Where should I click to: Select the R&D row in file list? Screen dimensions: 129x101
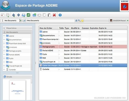click(83, 58)
